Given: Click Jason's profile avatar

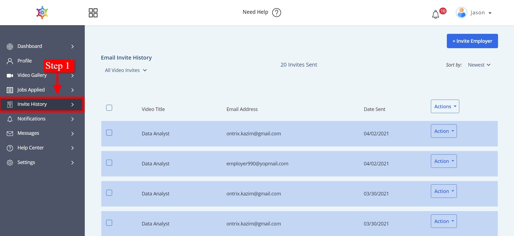Looking at the screenshot, I should (461, 13).
